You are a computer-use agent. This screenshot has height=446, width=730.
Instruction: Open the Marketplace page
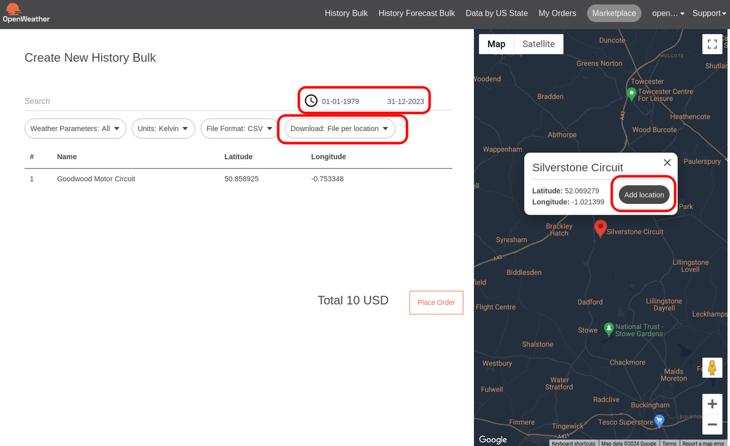pyautogui.click(x=614, y=13)
